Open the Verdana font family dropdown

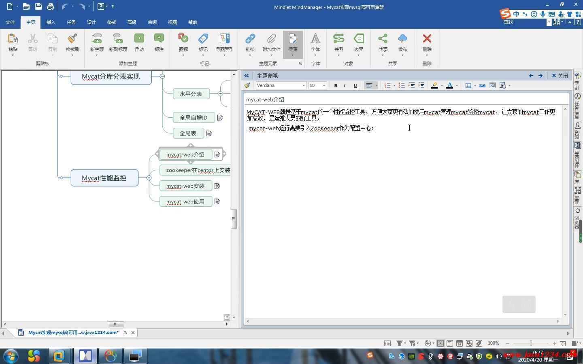tap(304, 85)
